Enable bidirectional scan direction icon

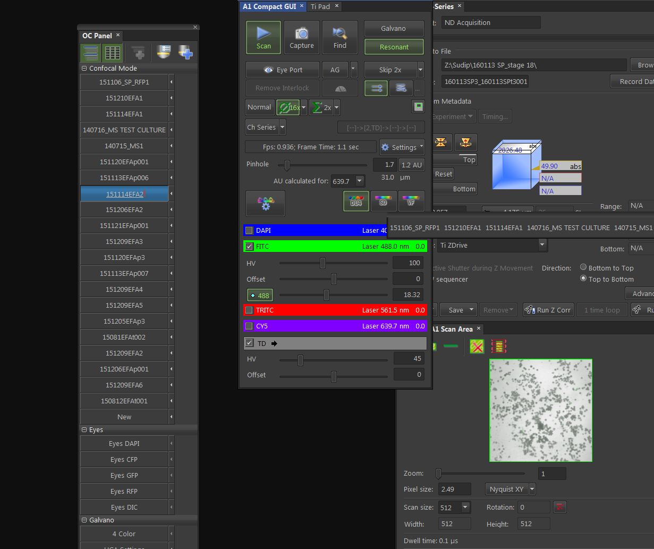401,88
